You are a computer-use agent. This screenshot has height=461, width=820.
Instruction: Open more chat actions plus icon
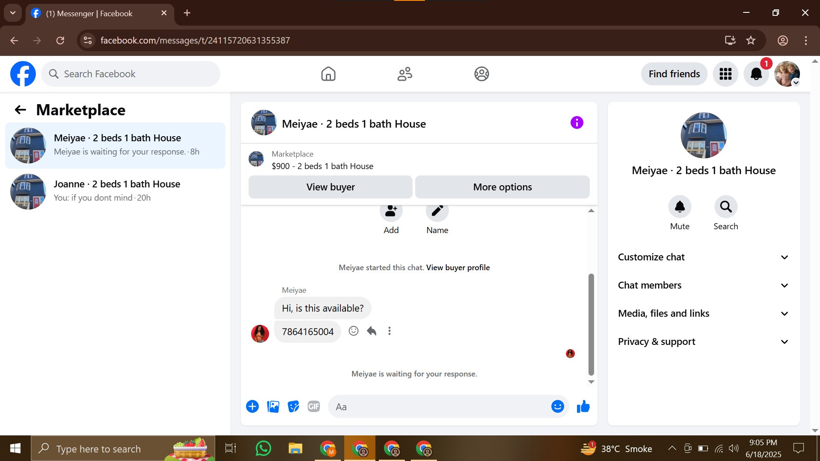pyautogui.click(x=252, y=406)
